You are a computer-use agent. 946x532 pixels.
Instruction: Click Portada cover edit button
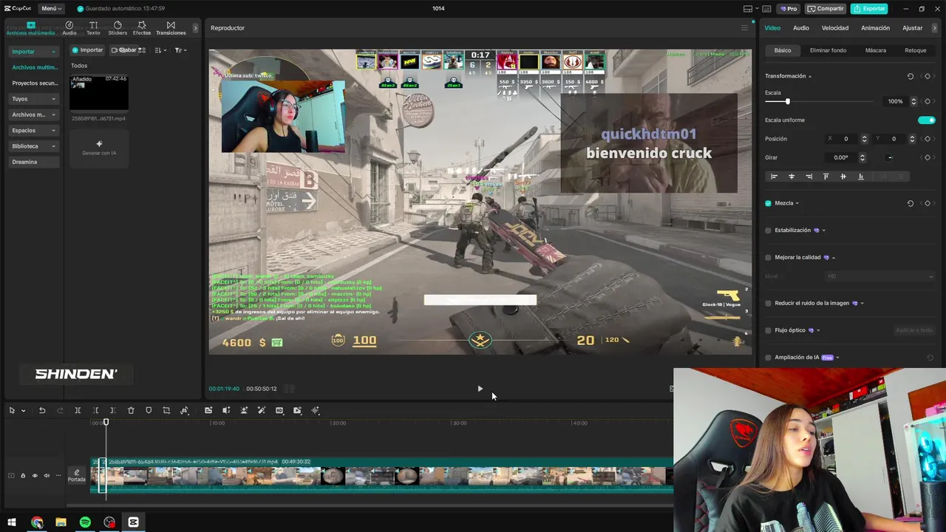[77, 476]
